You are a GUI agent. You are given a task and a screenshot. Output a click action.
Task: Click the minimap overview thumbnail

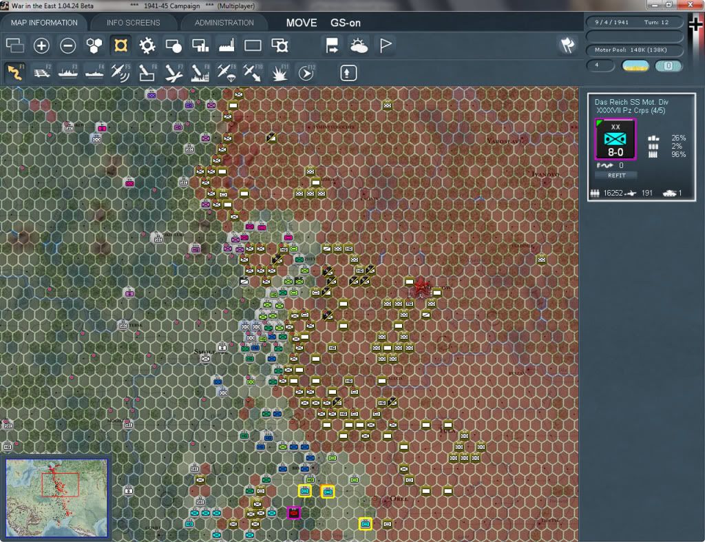(x=56, y=498)
